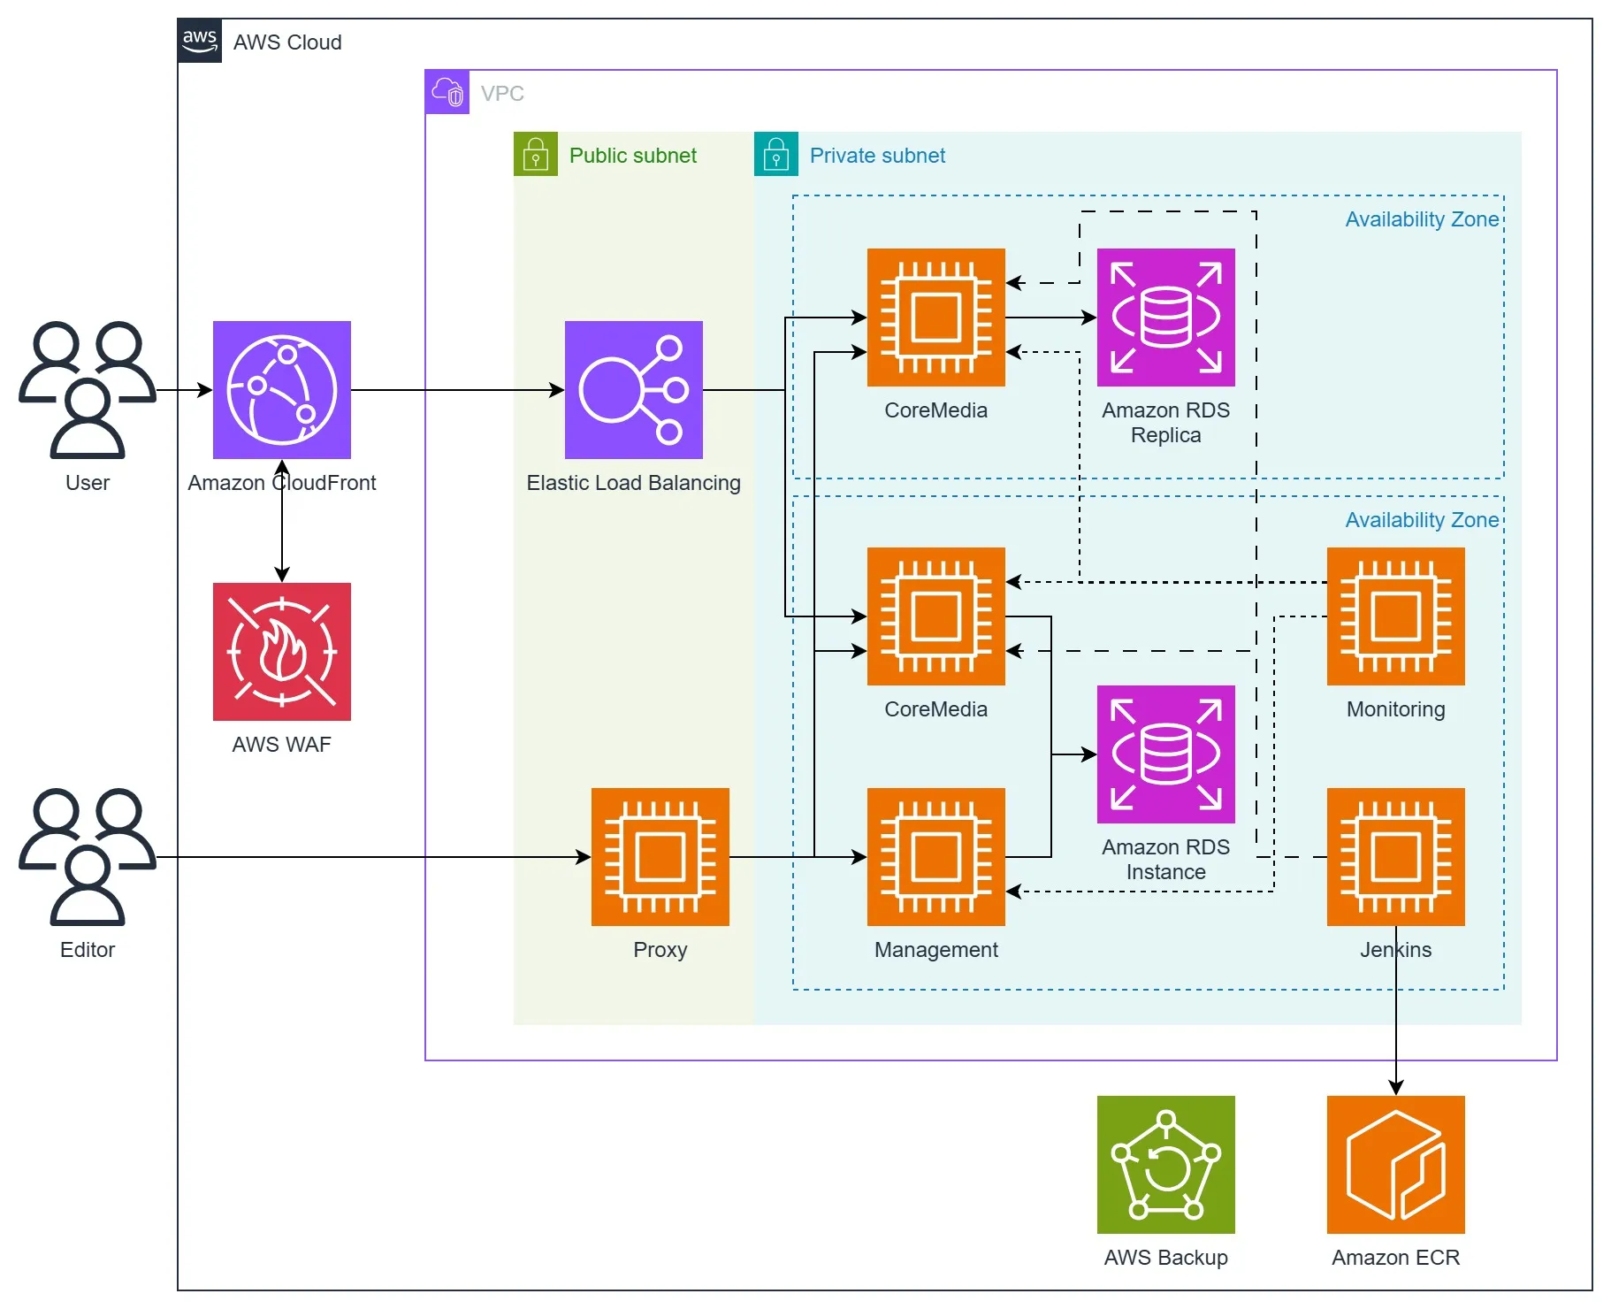Select the AWS Cloud label
The width and height of the screenshot is (1611, 1309).
[x=287, y=42]
